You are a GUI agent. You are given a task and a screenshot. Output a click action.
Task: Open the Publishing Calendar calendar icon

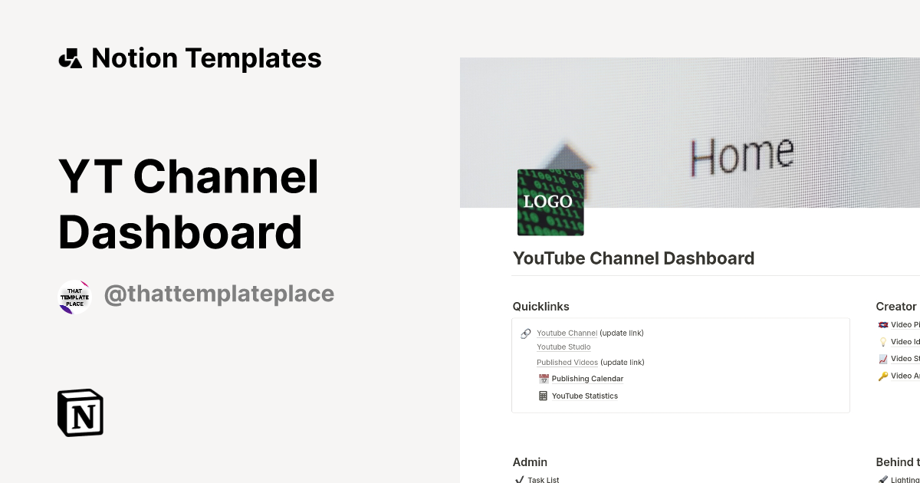pos(544,378)
